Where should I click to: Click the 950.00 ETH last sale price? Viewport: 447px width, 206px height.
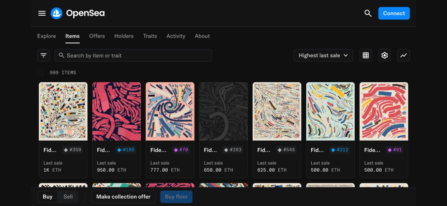tap(111, 170)
